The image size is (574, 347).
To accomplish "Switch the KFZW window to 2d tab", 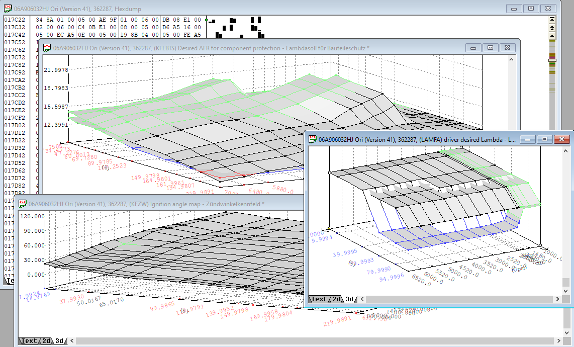I will click(x=46, y=340).
